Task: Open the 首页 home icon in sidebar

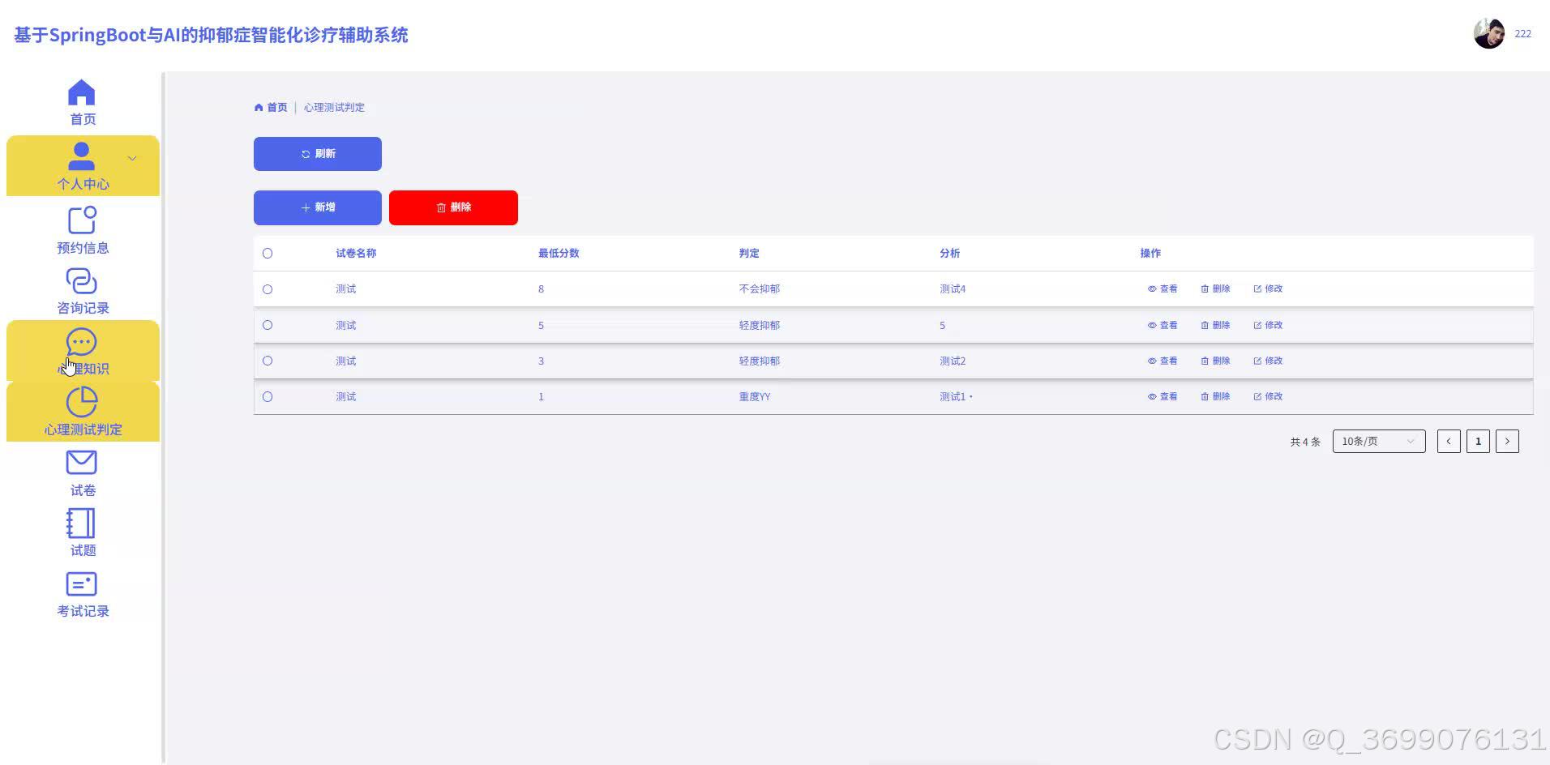Action: [x=81, y=92]
